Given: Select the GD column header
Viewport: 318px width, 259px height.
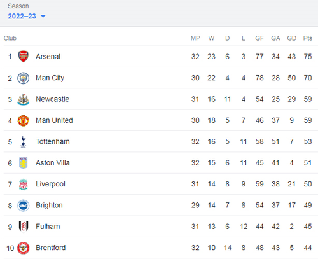Looking at the screenshot, I should tap(291, 38).
